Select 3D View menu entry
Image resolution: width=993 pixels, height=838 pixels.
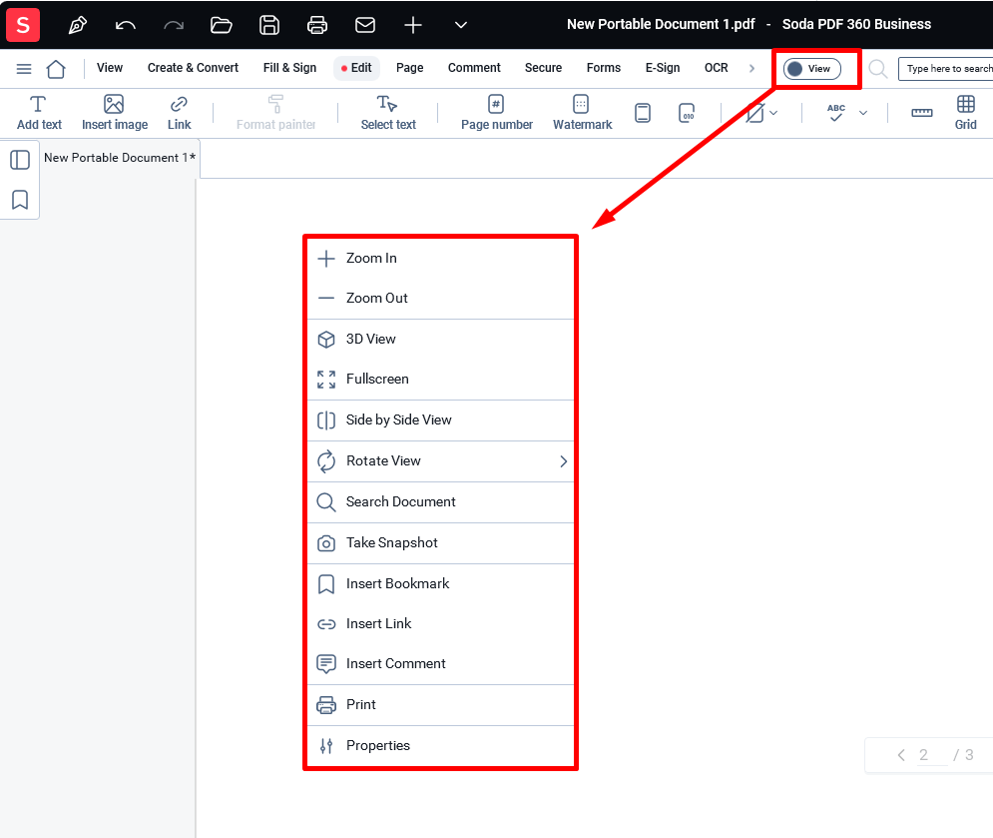pos(441,340)
